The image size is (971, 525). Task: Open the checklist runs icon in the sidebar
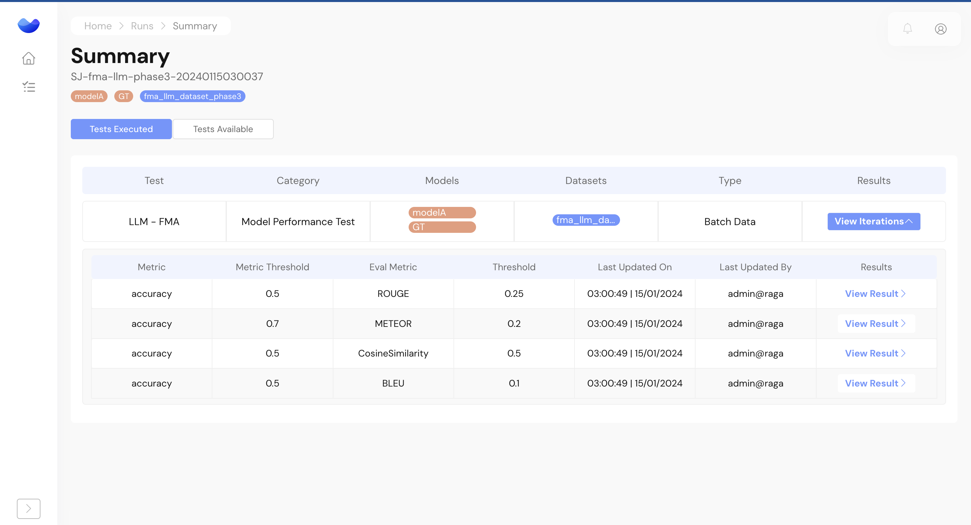[29, 87]
